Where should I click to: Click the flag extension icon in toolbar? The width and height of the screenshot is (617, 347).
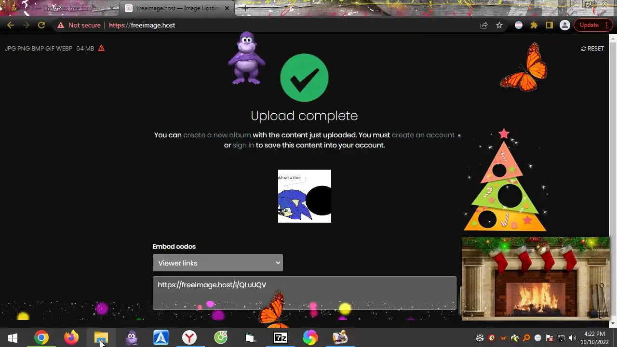point(519,25)
